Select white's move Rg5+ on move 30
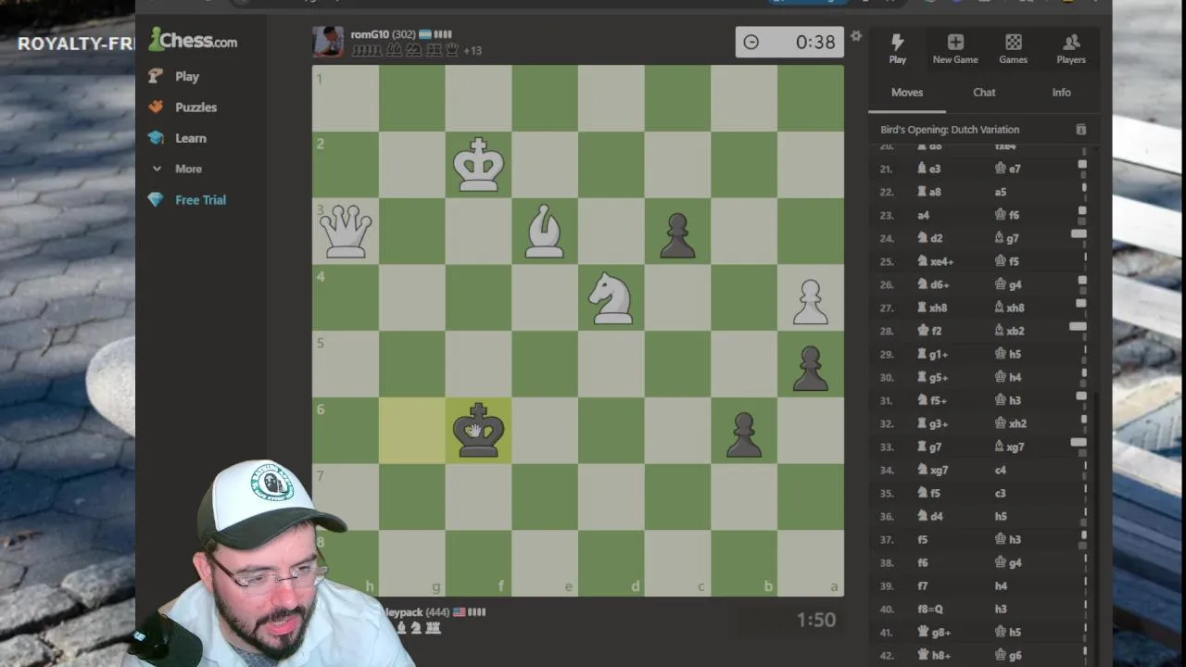Screen dimensions: 1186x667 pos(933,377)
